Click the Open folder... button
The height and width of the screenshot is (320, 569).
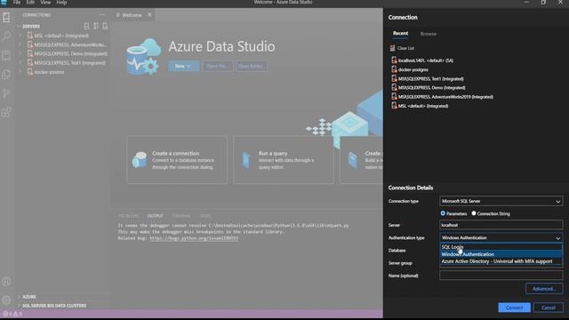point(252,66)
